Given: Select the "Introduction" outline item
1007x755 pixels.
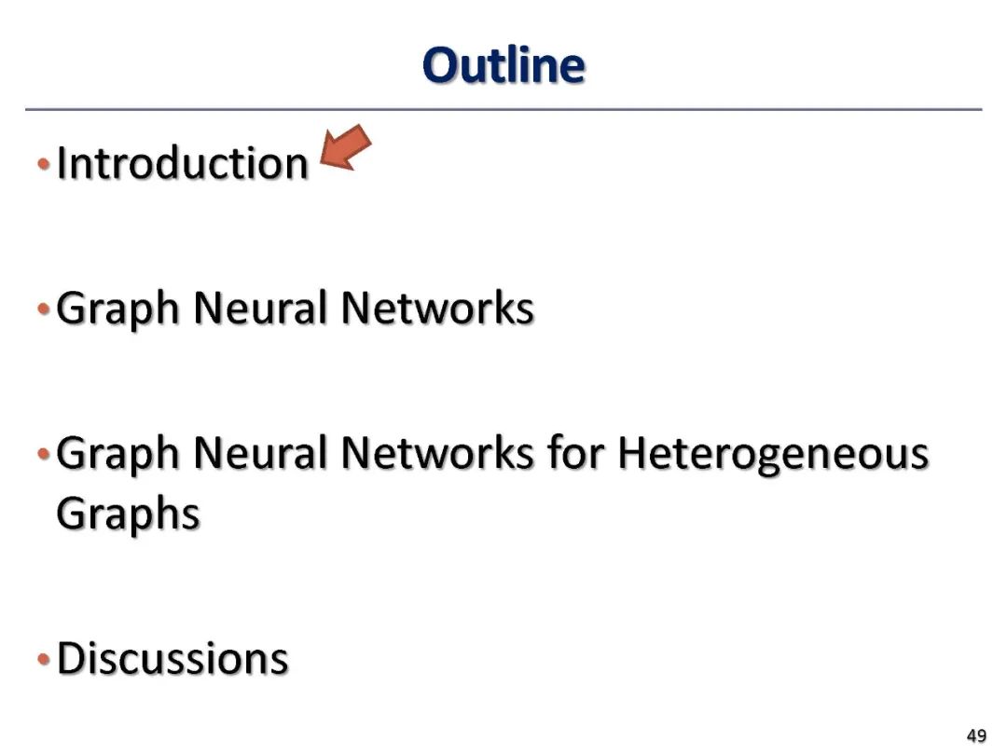Looking at the screenshot, I should pos(183,163).
